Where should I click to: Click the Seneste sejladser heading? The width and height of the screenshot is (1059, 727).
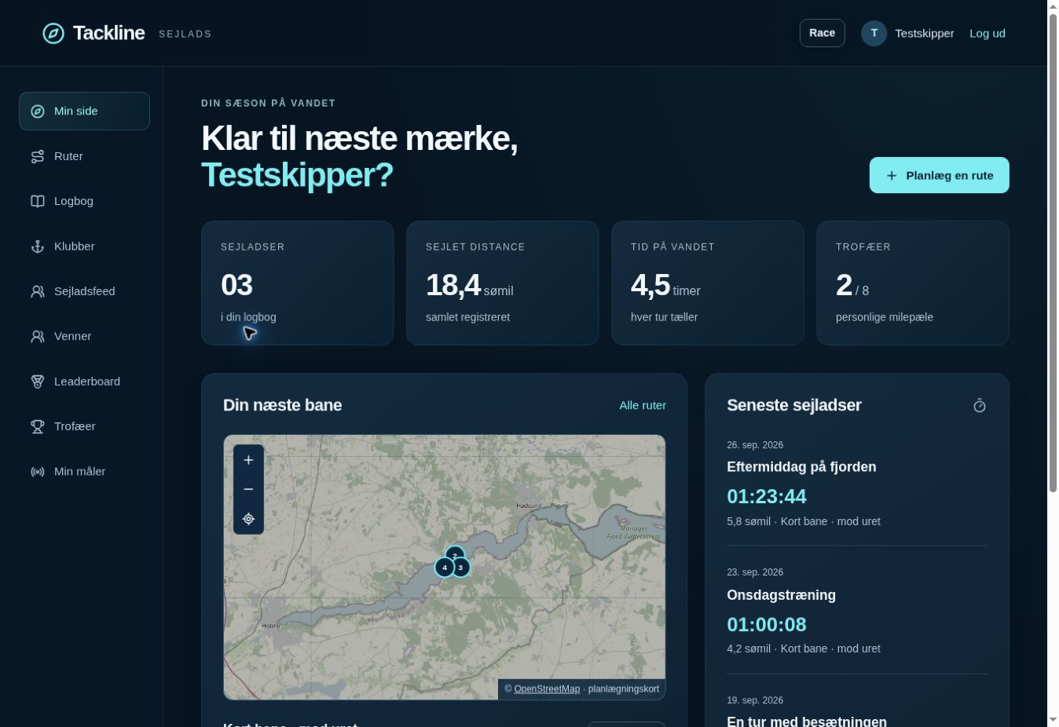pos(794,405)
